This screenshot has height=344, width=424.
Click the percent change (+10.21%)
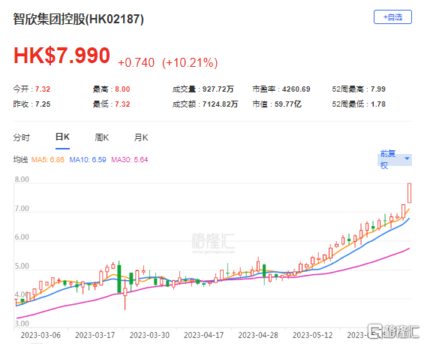190,62
